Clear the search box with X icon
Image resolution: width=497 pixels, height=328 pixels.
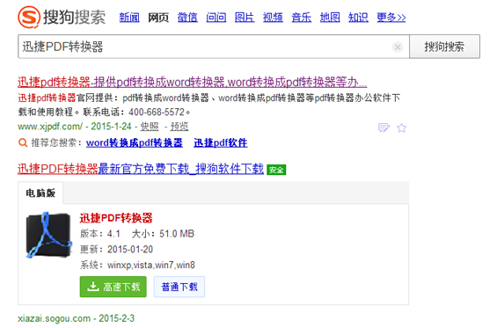click(x=397, y=47)
